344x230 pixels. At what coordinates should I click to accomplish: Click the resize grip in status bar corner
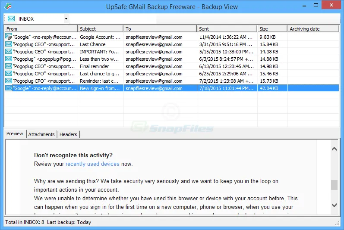(x=337, y=224)
